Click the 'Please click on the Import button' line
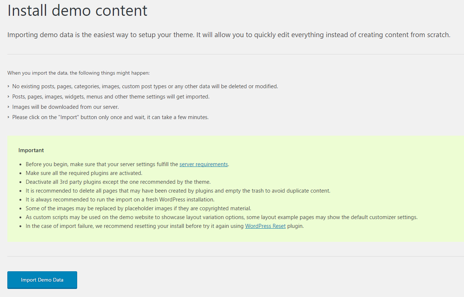Image resolution: width=464 pixels, height=297 pixels. tap(110, 117)
